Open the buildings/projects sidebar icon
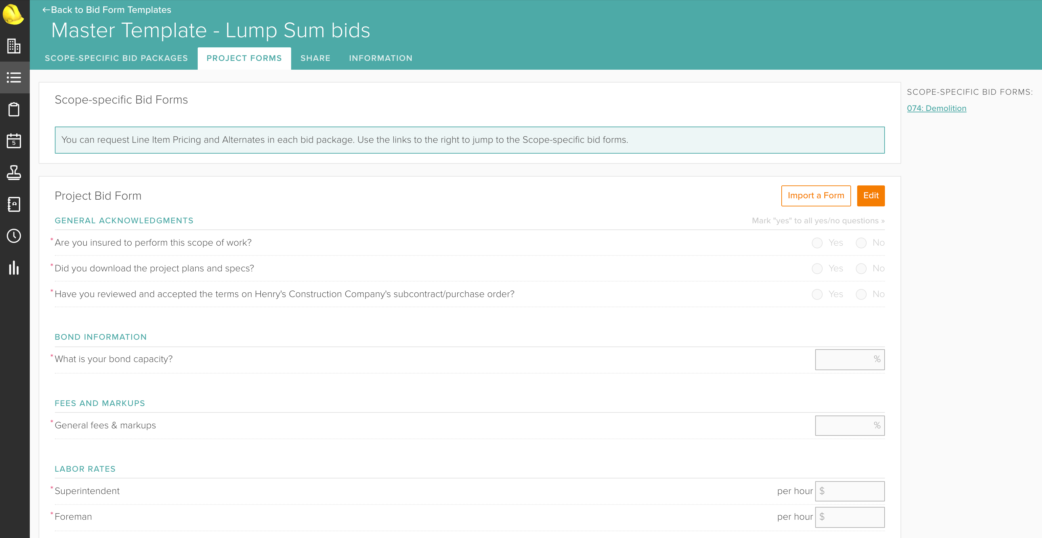Image resolution: width=1042 pixels, height=538 pixels. coord(14,46)
